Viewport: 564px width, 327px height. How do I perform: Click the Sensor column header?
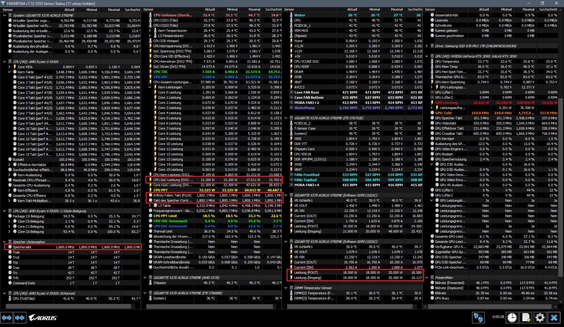click(x=8, y=9)
